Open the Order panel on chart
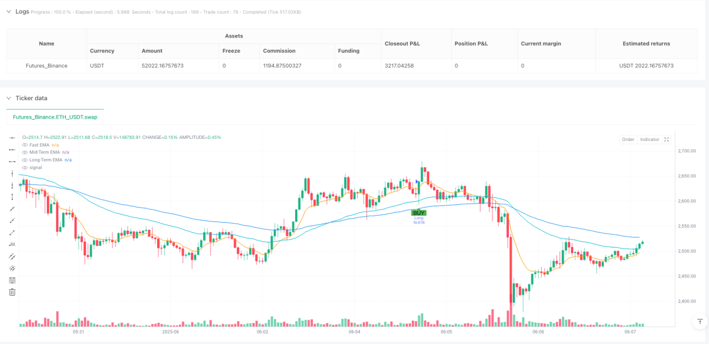Screen dimensions: 709x344 pos(628,139)
